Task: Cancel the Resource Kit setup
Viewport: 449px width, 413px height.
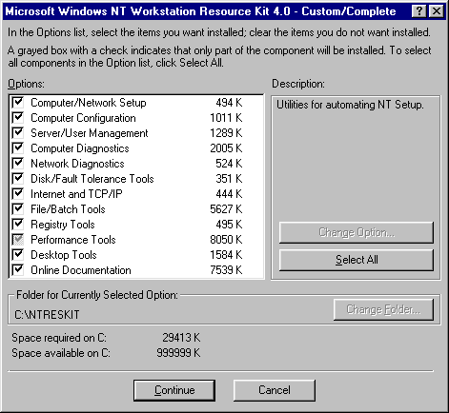Action: (275, 390)
